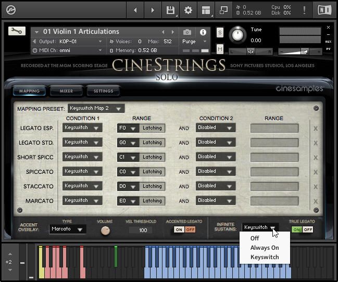Go to previous preset with left arrow in top toolbar
The width and height of the screenshot is (338, 282).
135,10
